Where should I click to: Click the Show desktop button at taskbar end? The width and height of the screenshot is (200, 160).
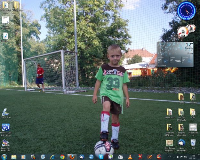point(199,157)
